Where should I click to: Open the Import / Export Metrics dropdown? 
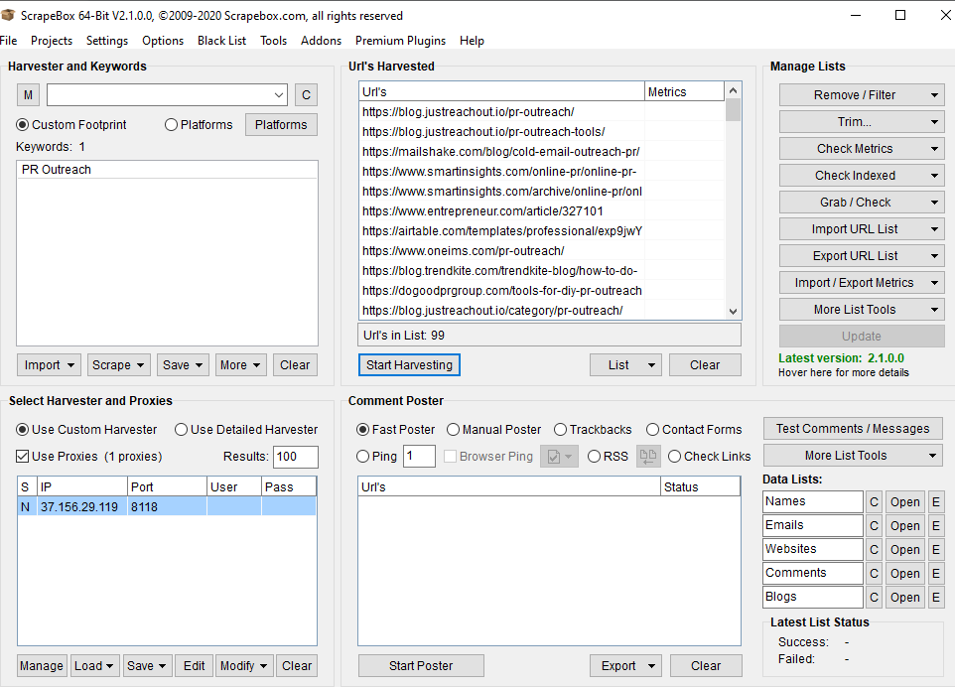click(862, 283)
